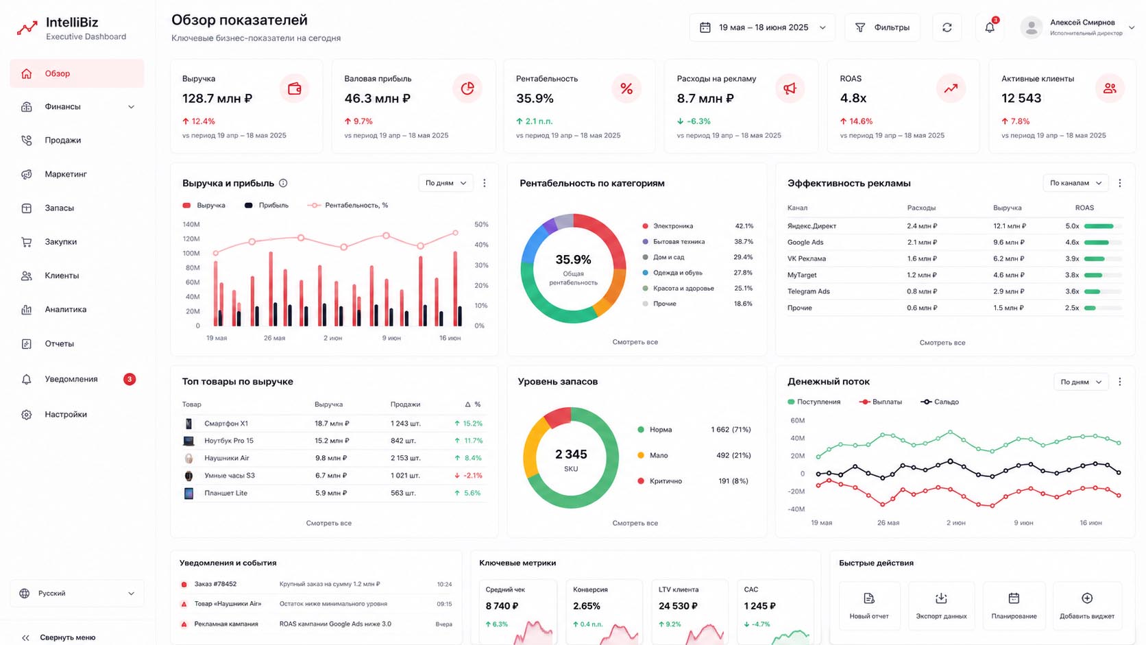The width and height of the screenshot is (1146, 645).
Task: Open Продажи in the sidebar
Action: 77,141
